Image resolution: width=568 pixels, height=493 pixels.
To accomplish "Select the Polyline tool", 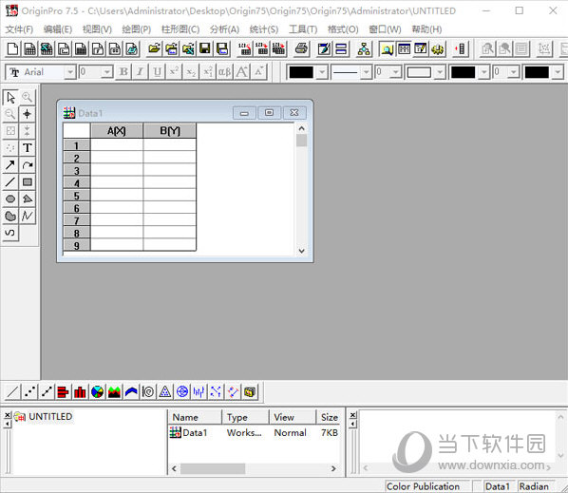I will 28,216.
